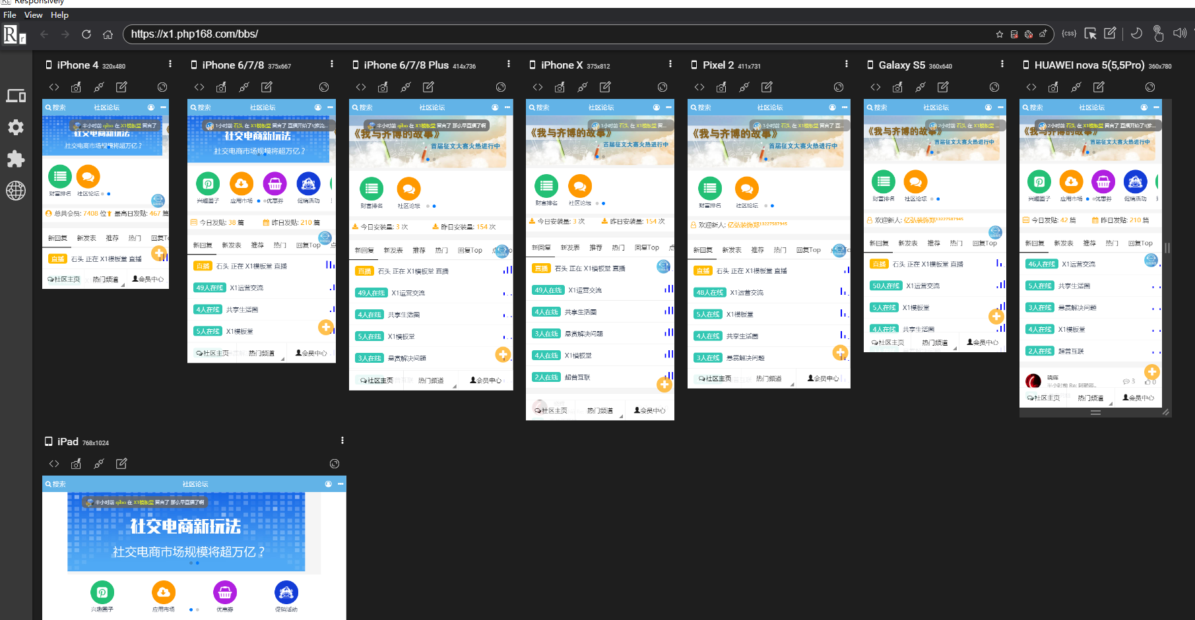Toggle dark mode with the moon icon
This screenshot has width=1195, height=620.
pyautogui.click(x=1136, y=34)
